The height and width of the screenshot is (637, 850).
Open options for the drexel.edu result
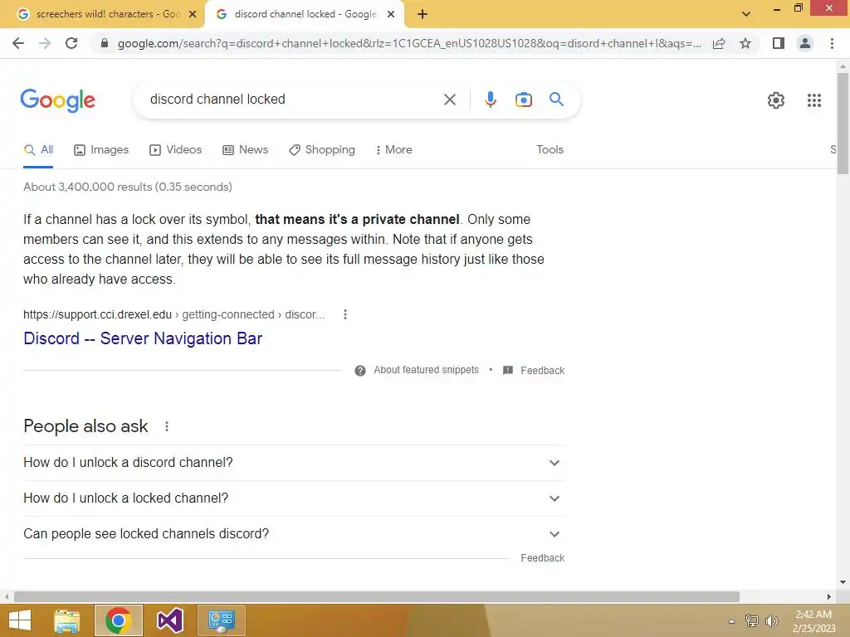click(344, 314)
